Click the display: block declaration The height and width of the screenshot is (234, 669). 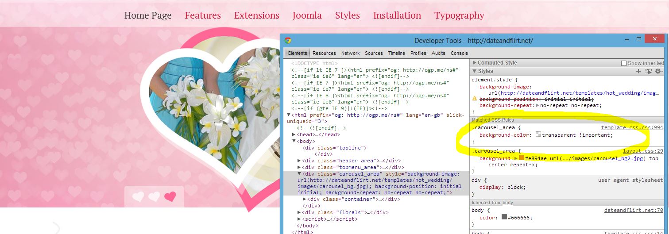click(503, 187)
